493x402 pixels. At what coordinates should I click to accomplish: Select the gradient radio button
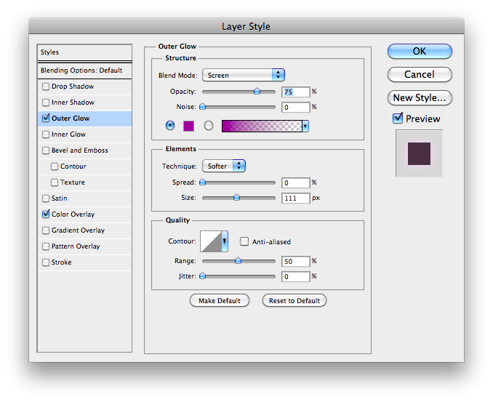click(209, 126)
